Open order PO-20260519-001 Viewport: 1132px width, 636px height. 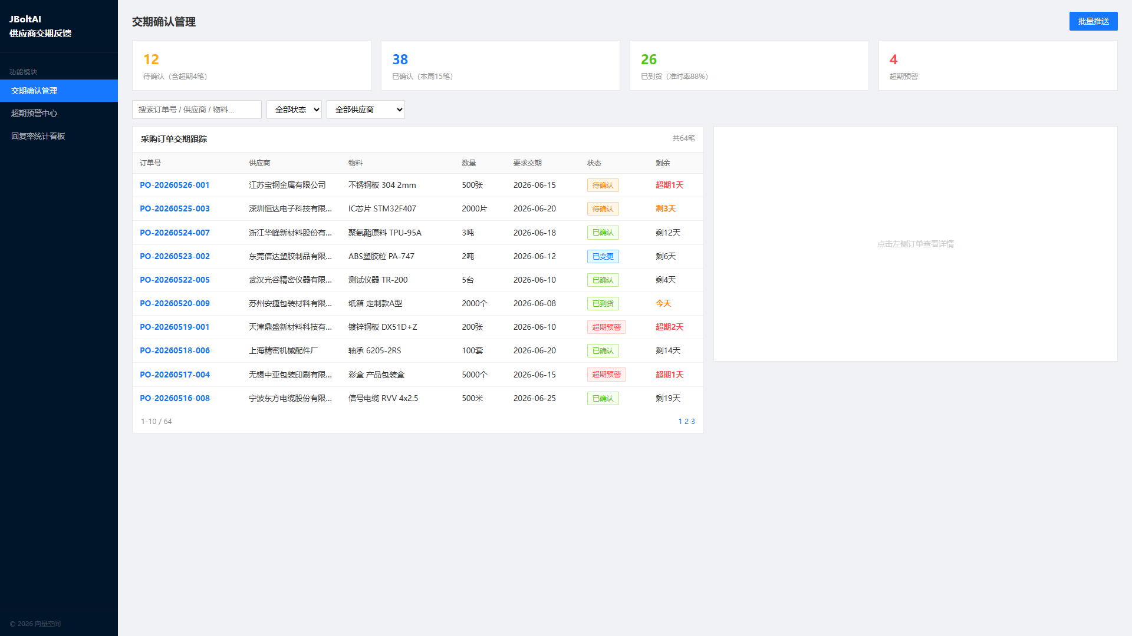click(x=175, y=327)
